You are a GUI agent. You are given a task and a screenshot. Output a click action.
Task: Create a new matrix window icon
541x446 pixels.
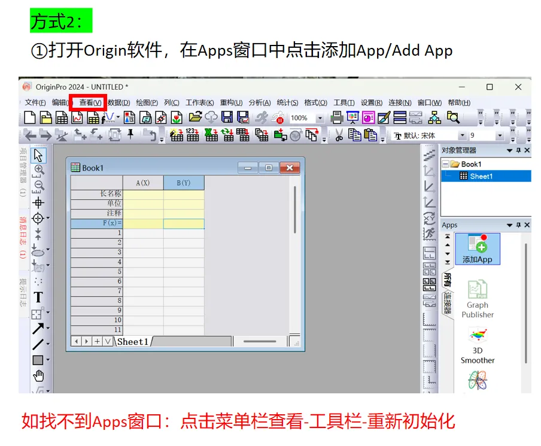(x=93, y=118)
